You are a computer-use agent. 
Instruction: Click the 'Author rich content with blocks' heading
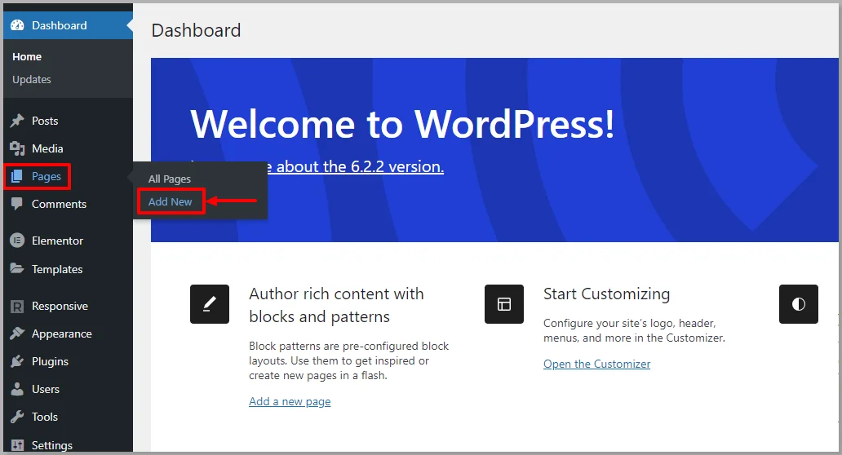tap(336, 305)
